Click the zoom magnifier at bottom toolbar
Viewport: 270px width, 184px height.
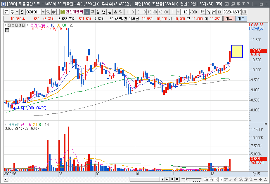pos(251,180)
